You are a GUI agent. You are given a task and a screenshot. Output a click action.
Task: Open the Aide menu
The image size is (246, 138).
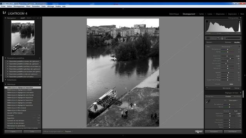64,7
